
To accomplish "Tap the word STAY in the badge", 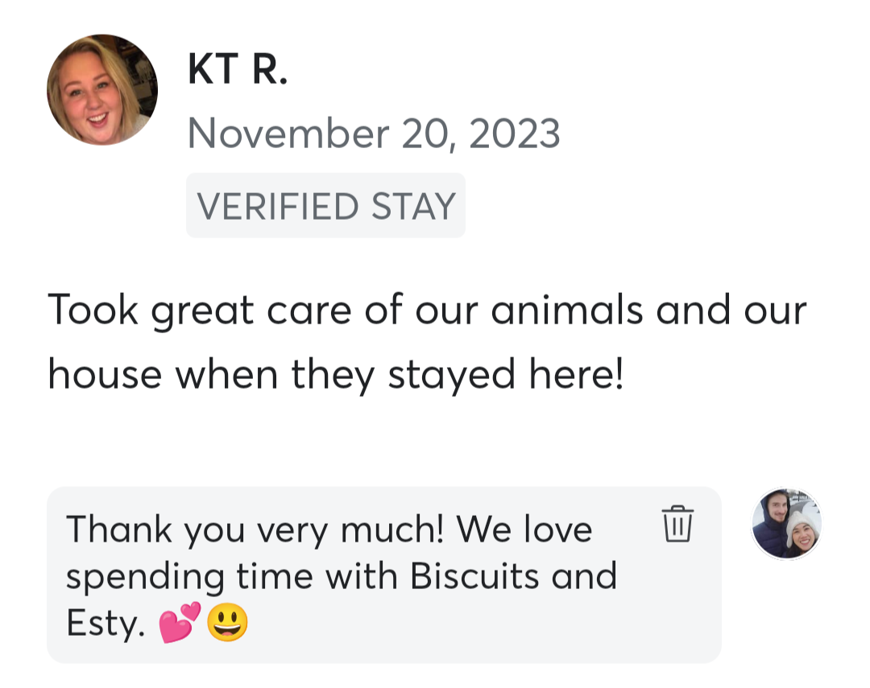I will (x=413, y=206).
